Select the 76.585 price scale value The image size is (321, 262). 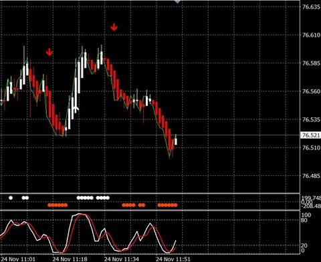311,63
